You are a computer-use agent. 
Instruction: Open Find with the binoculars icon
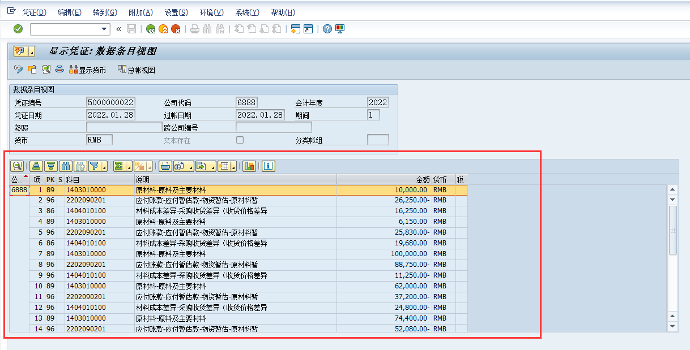67,166
